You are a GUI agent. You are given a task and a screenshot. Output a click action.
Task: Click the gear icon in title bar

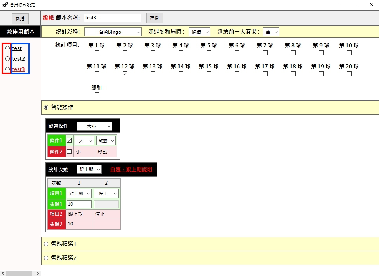[5, 5]
